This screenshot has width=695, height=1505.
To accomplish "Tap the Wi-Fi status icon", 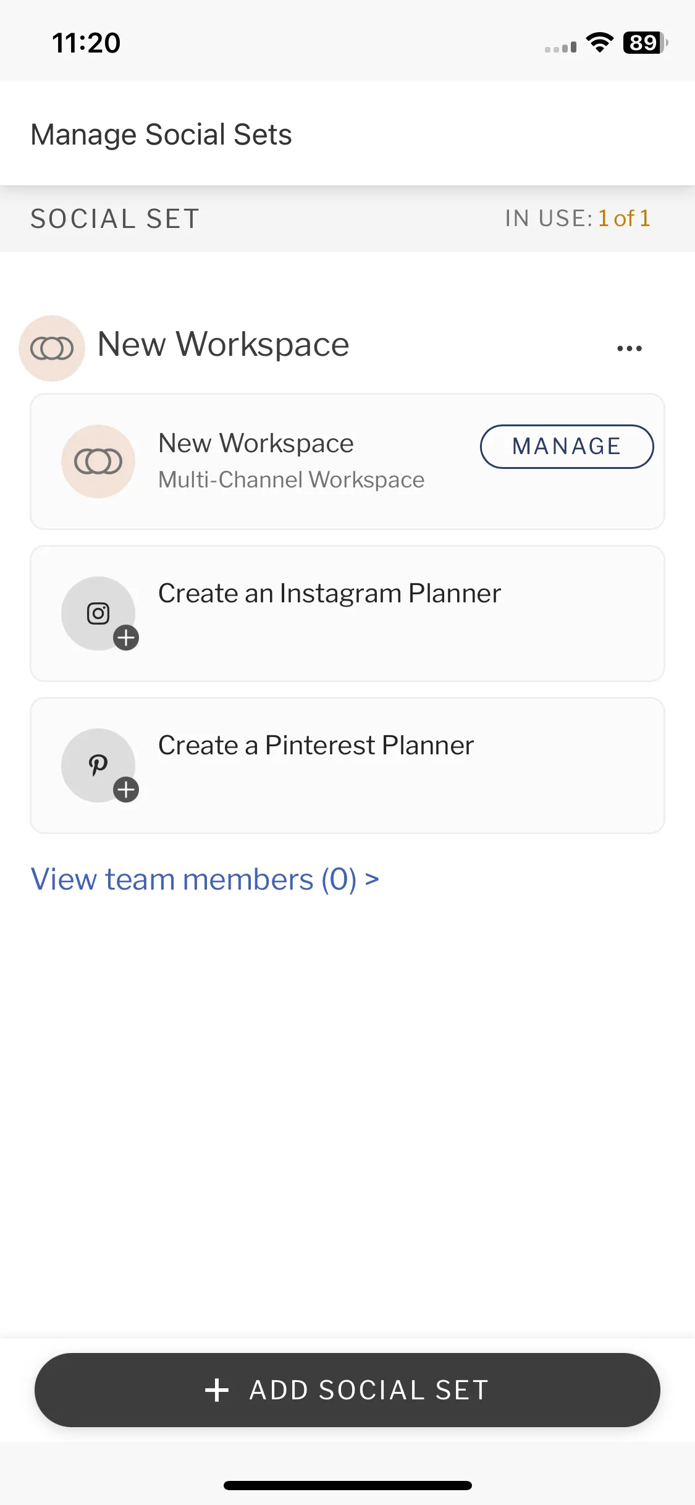I will point(600,43).
